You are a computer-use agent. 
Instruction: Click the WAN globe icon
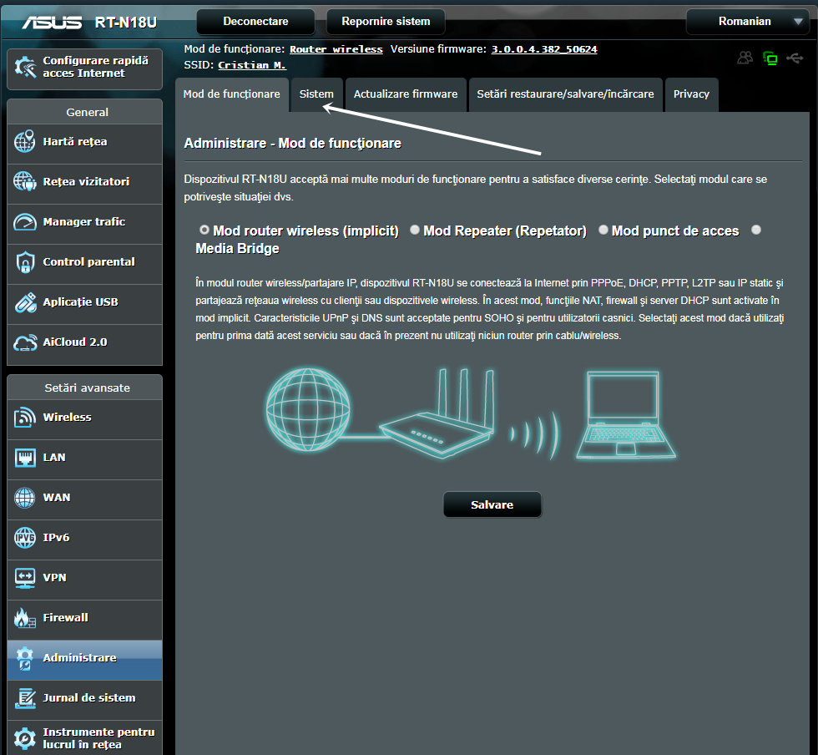[24, 498]
